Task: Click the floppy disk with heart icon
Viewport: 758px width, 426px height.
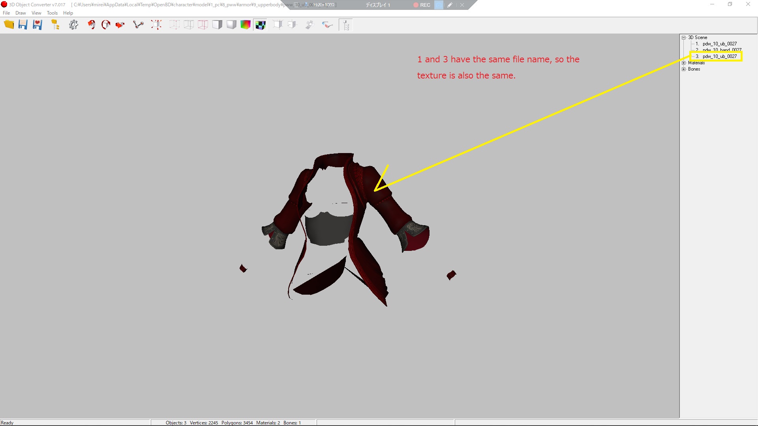Action: [38, 25]
